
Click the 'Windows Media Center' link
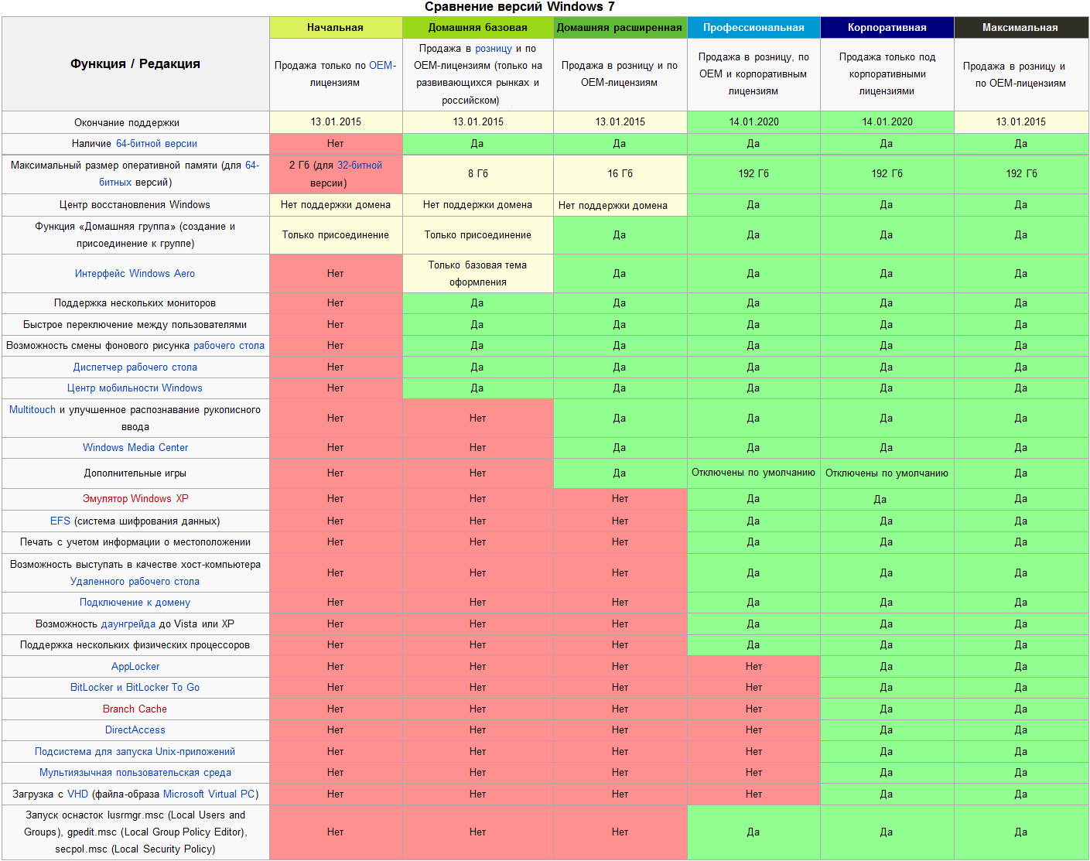(135, 448)
